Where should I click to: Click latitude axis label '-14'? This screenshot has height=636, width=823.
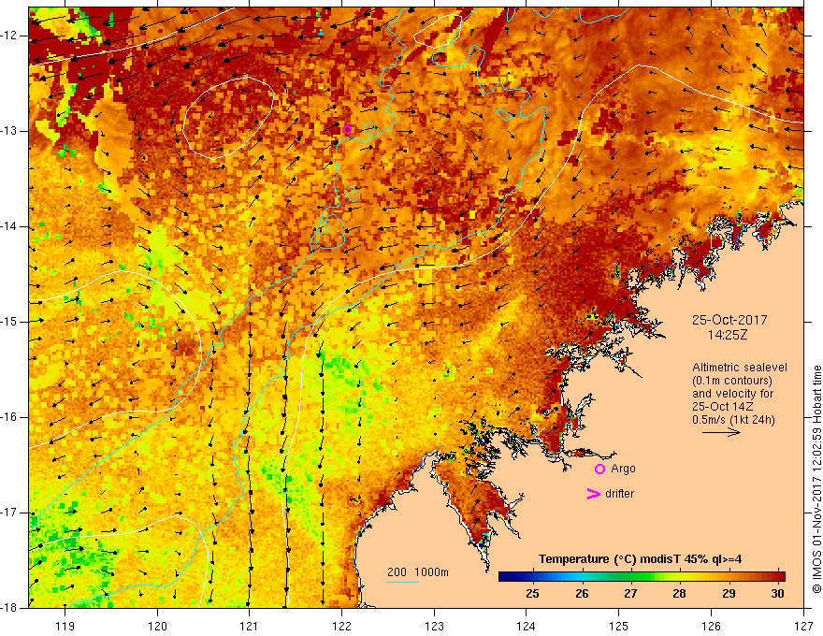pos(10,226)
